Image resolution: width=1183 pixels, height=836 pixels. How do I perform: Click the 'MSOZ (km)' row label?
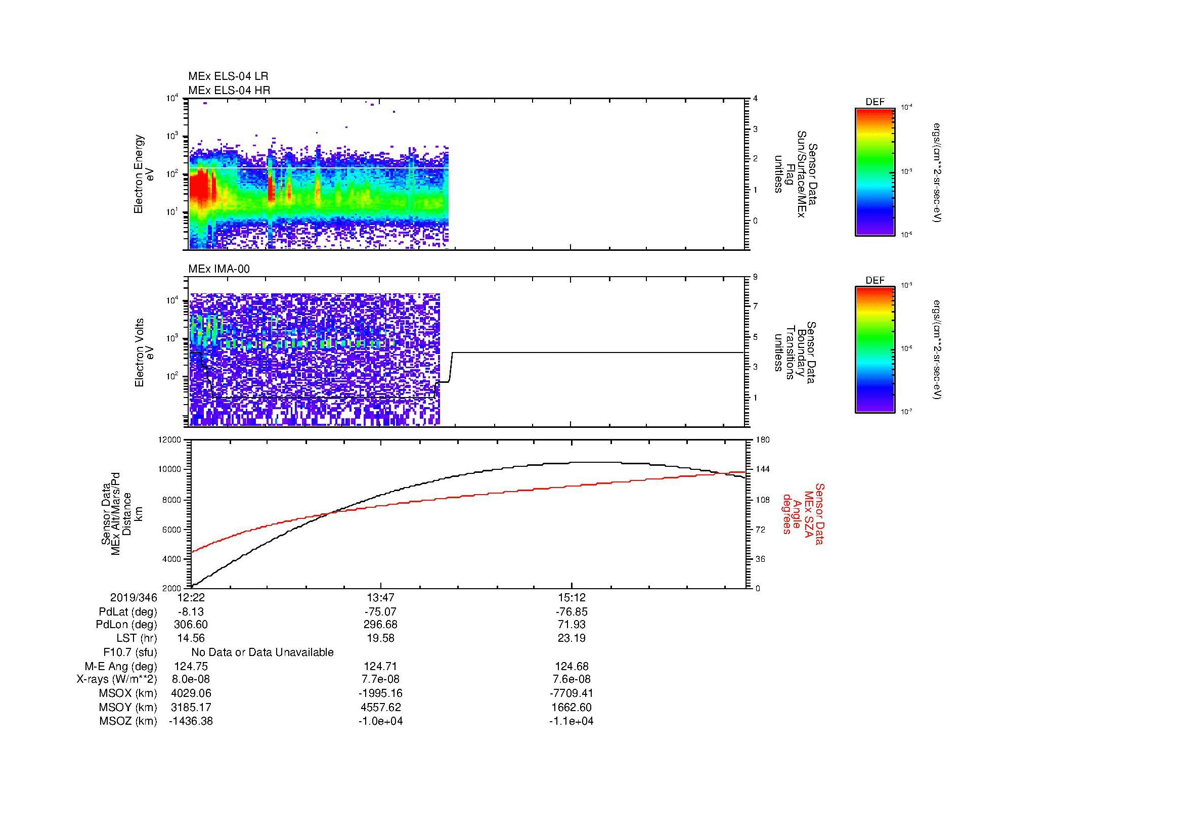click(128, 721)
